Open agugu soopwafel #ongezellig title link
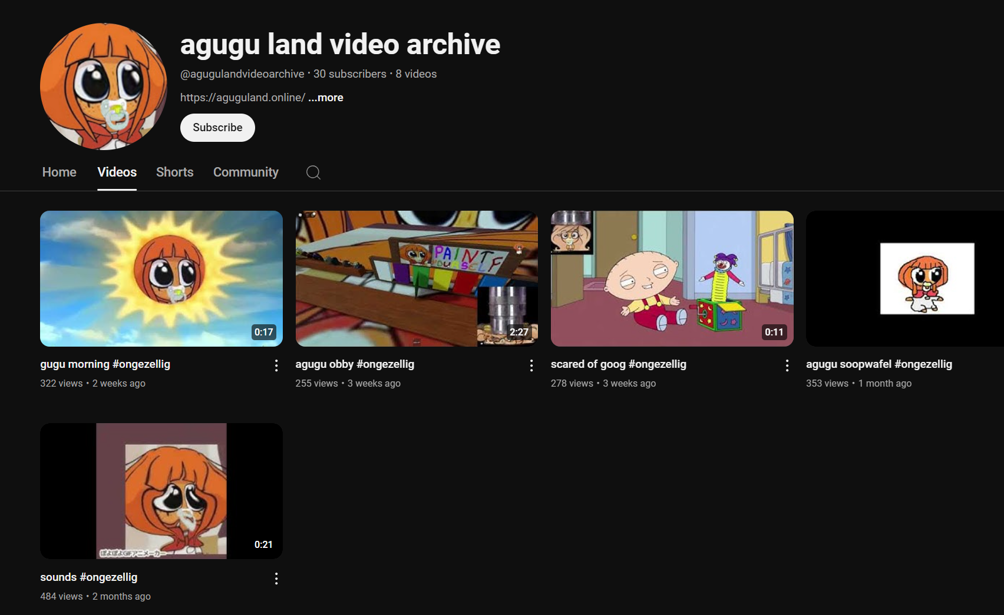The image size is (1004, 615). coord(879,364)
